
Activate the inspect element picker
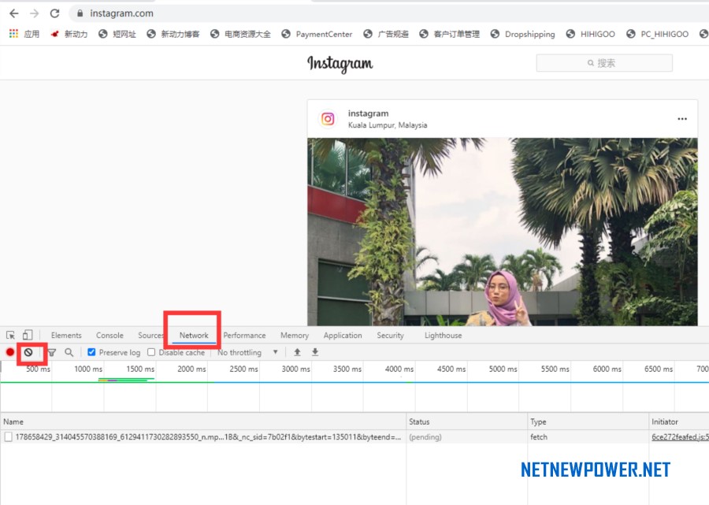tap(10, 335)
